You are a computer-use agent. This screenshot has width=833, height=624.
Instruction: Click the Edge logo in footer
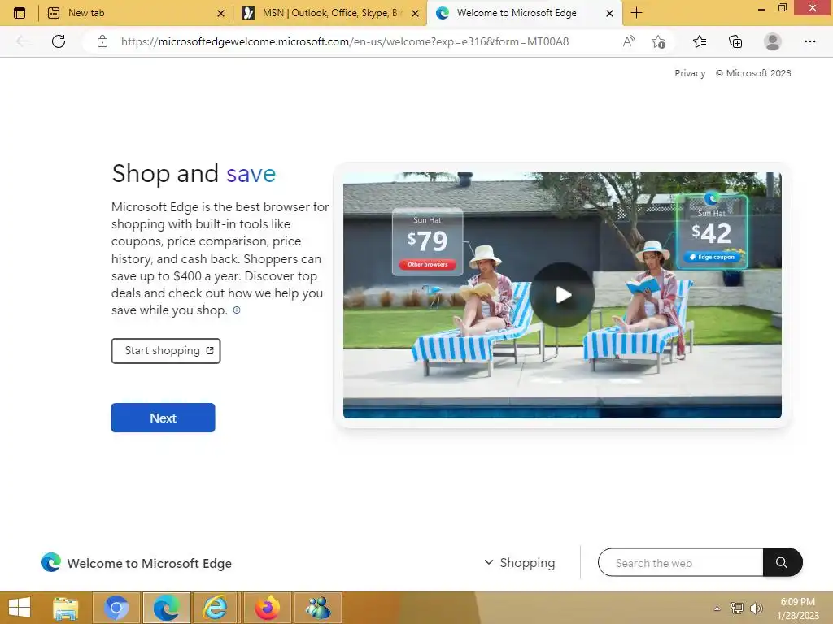coord(51,562)
